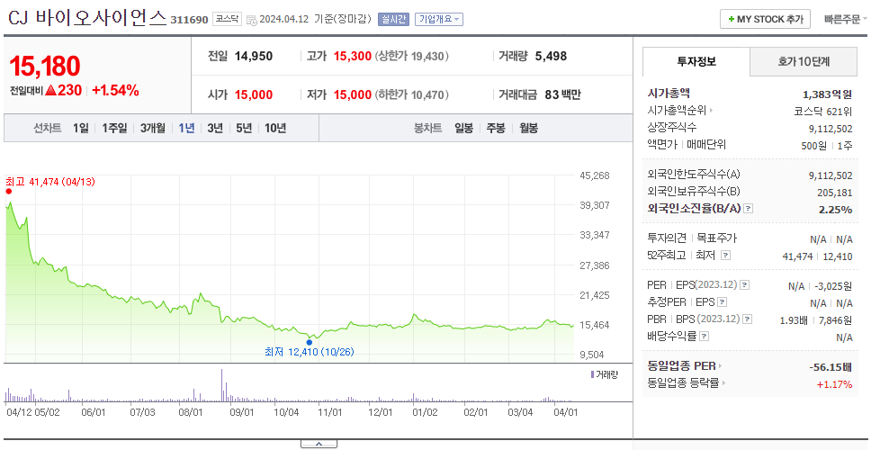Open help icon beside 배당수익률

point(704,336)
